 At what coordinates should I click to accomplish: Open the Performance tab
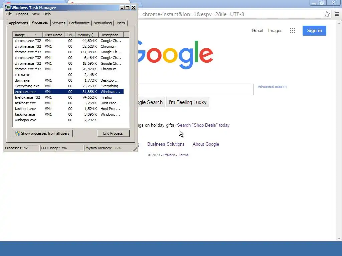tap(79, 23)
